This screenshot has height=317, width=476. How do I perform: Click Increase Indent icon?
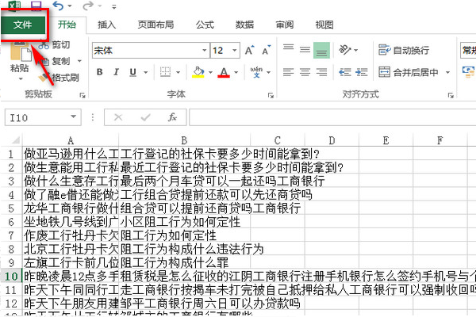[x=362, y=72]
